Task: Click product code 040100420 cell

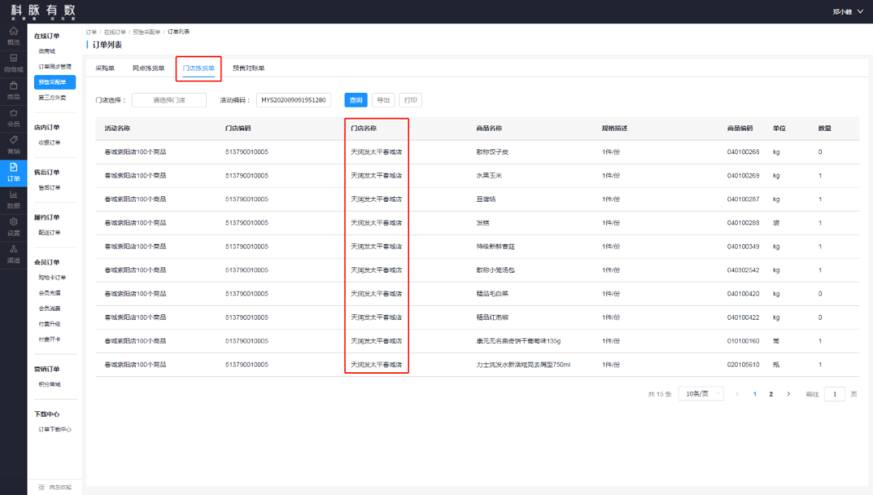Action: click(744, 294)
